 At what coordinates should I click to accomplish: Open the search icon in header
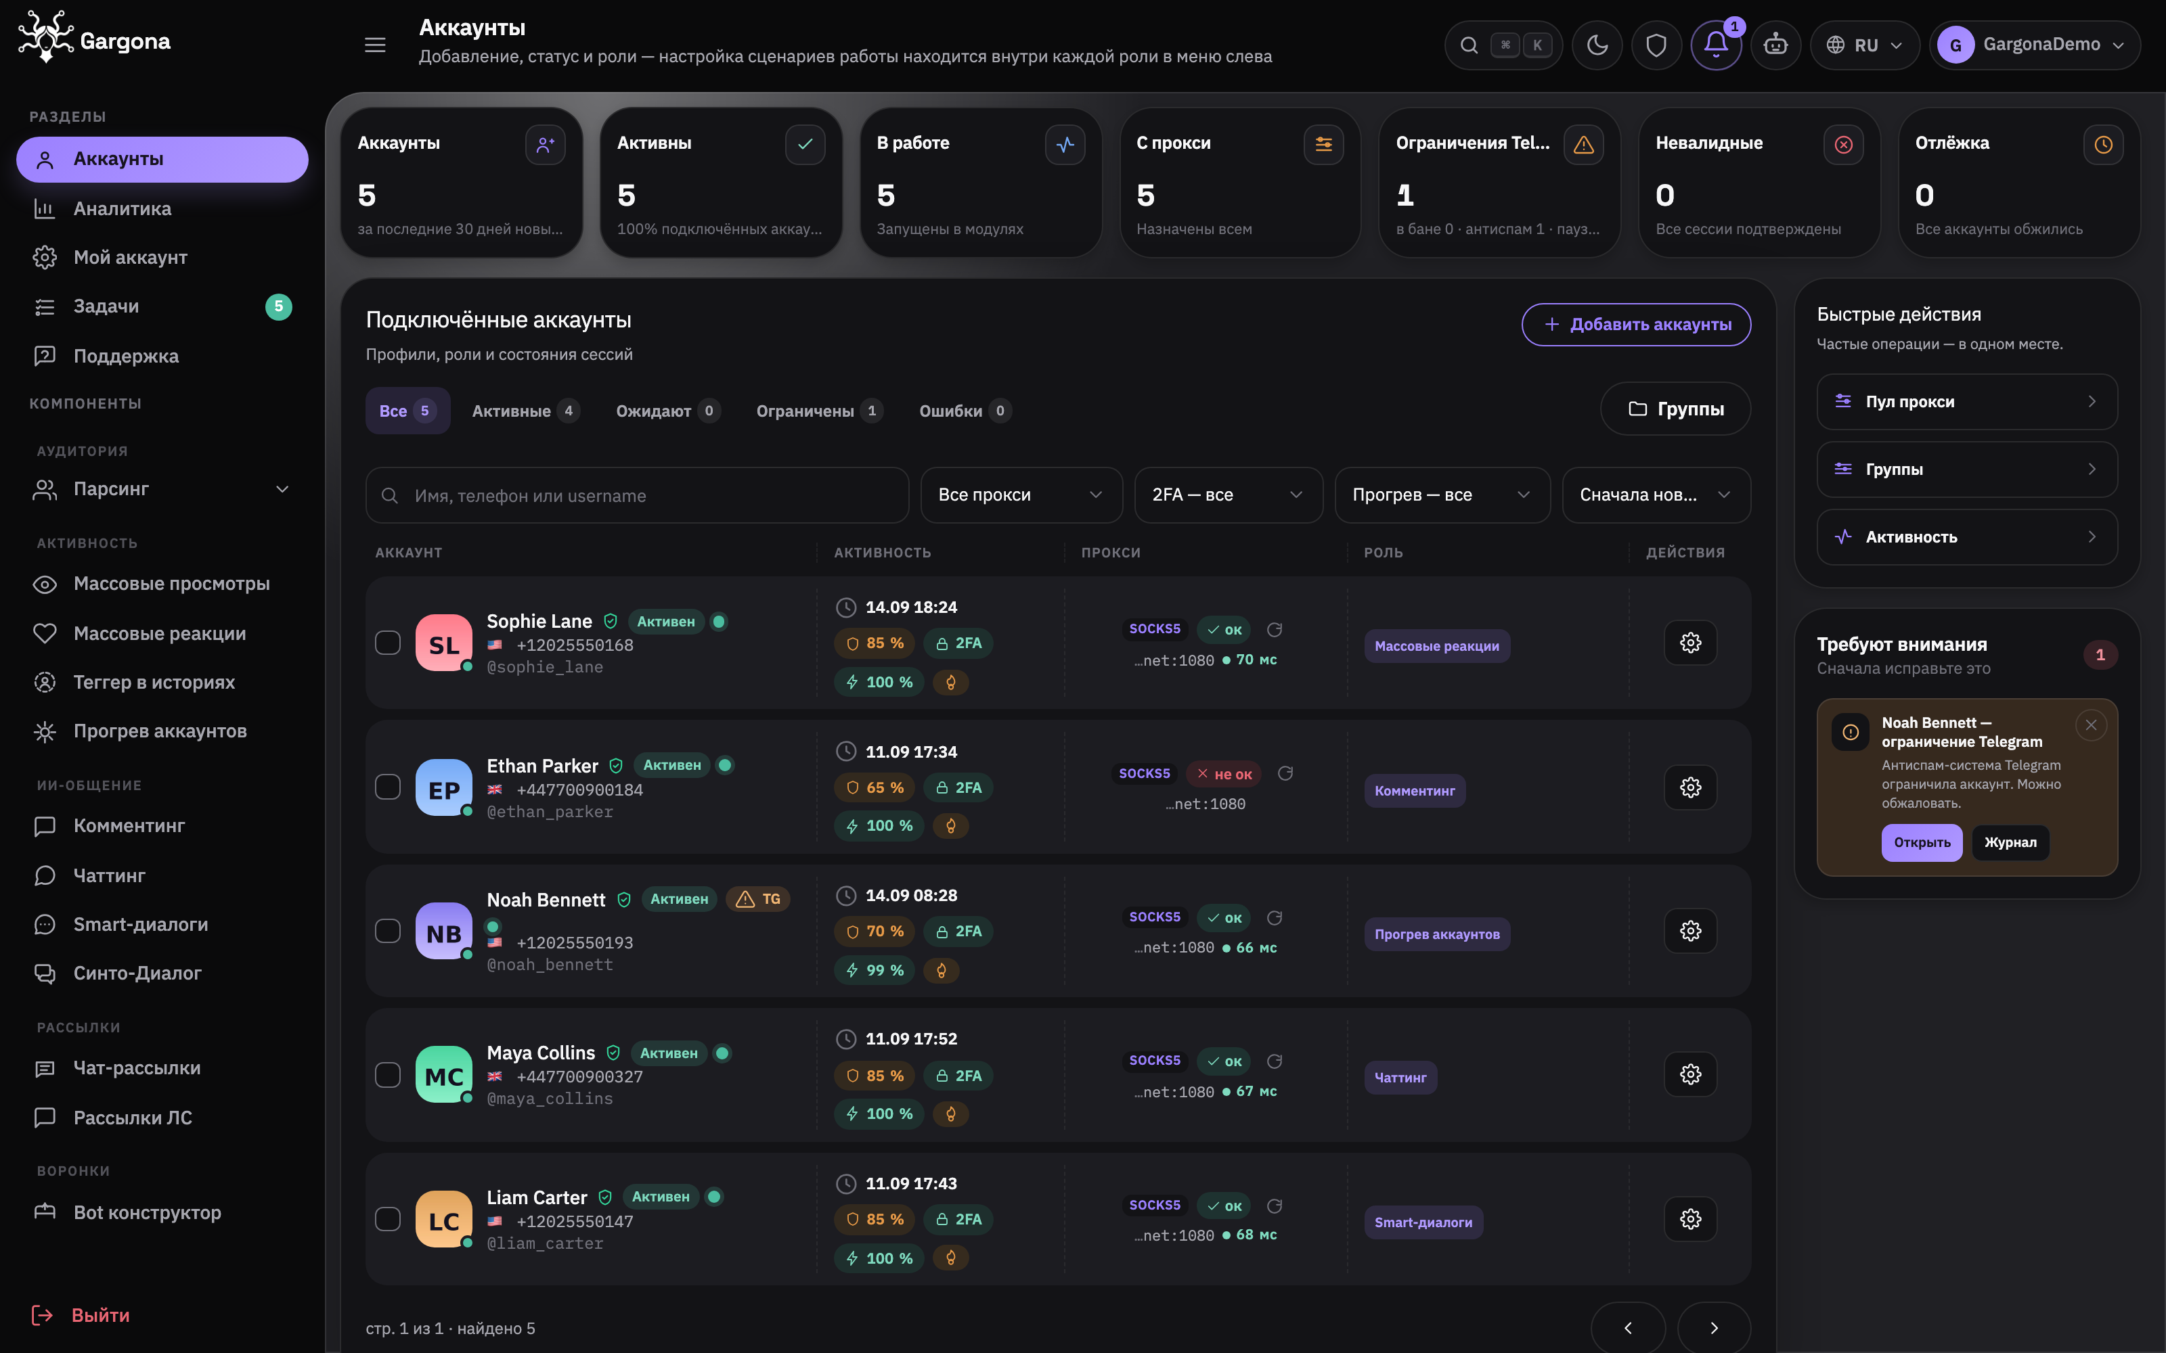tap(1469, 45)
